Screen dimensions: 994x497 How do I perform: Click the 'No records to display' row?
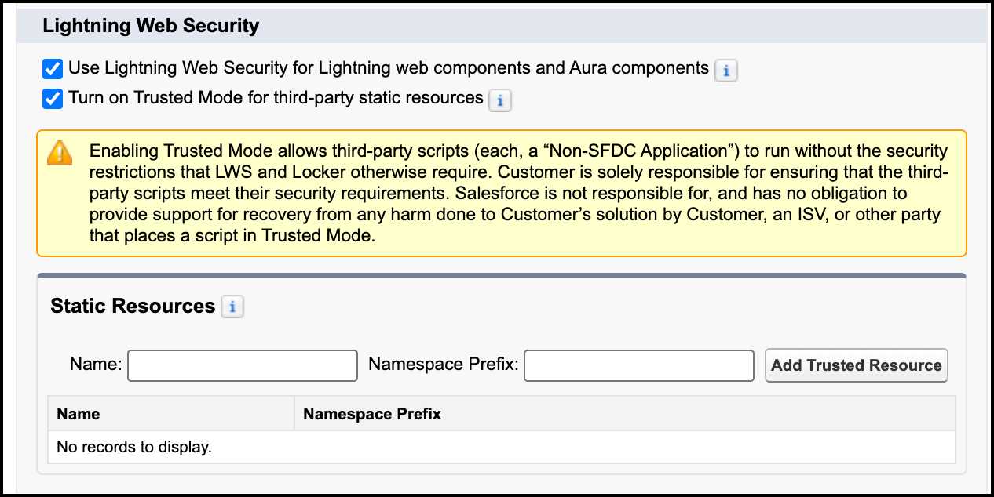[x=134, y=448]
